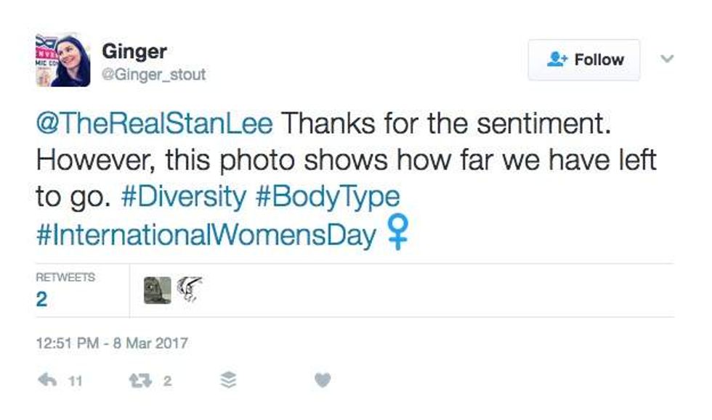Click the reply count 11
Image resolution: width=712 pixels, height=420 pixels.
75,381
